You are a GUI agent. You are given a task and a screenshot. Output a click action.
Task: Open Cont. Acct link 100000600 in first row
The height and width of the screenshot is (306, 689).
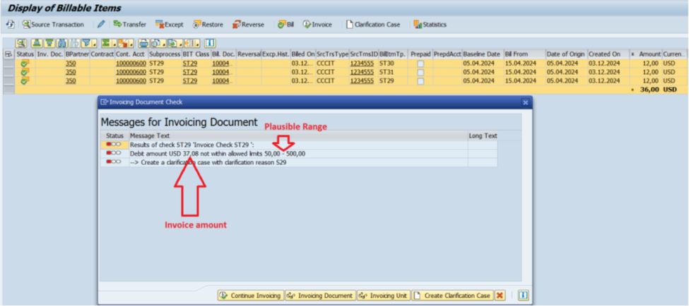point(131,63)
